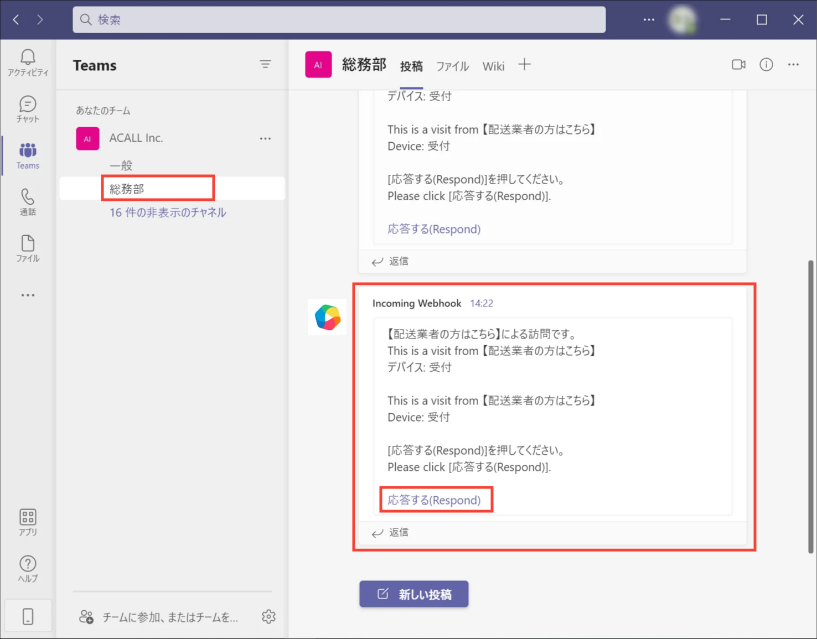Reply to the 14:22 webhook message
The height and width of the screenshot is (639, 817).
[x=391, y=532]
